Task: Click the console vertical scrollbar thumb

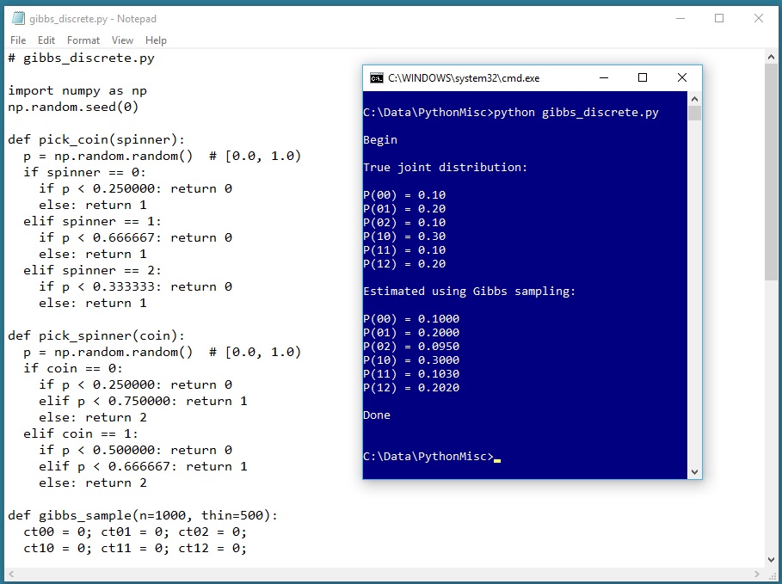Action: pos(695,114)
